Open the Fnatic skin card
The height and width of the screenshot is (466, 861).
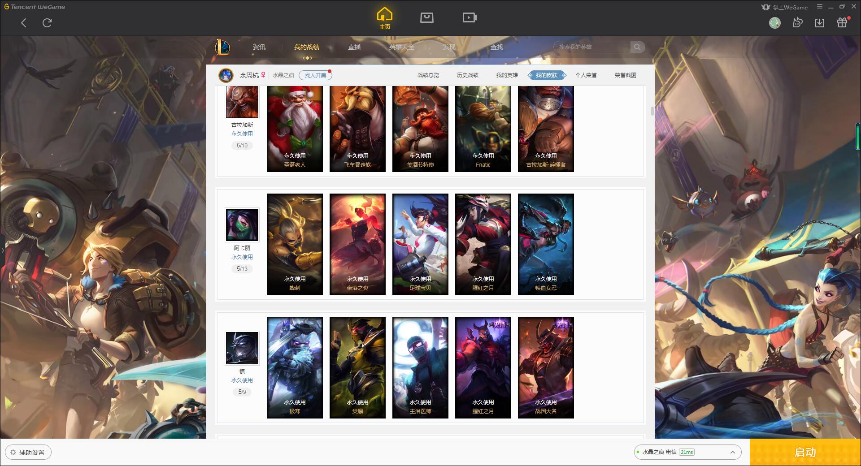point(483,129)
